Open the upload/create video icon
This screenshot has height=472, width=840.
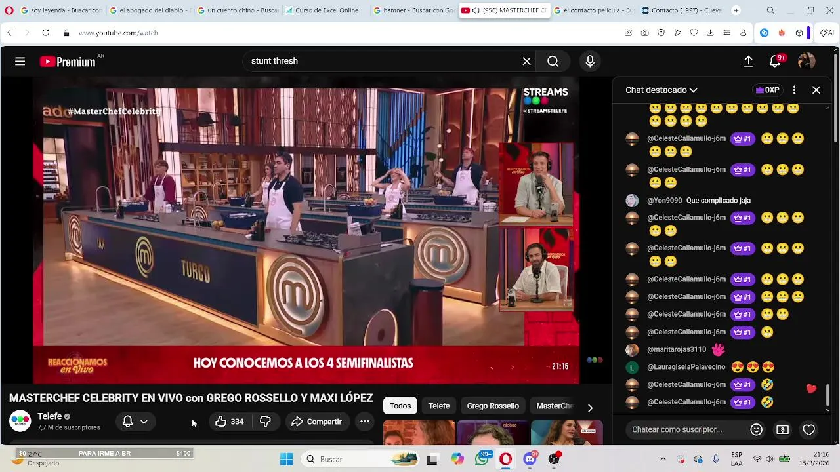click(748, 61)
